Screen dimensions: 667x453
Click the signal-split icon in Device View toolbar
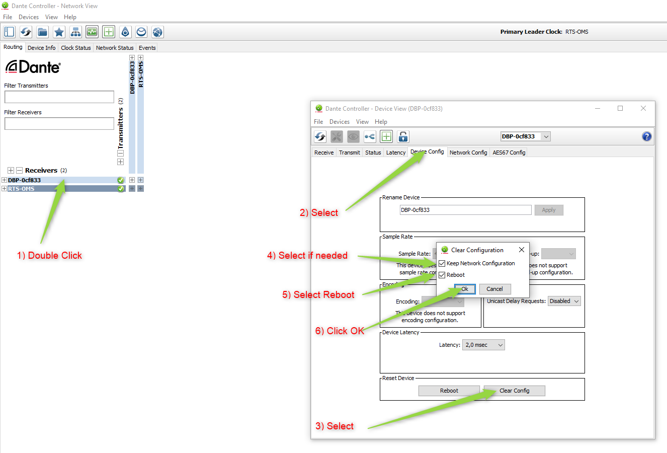click(370, 136)
